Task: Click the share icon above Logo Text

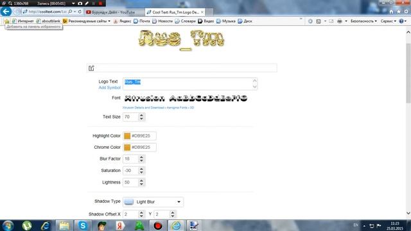Action: pyautogui.click(x=91, y=68)
